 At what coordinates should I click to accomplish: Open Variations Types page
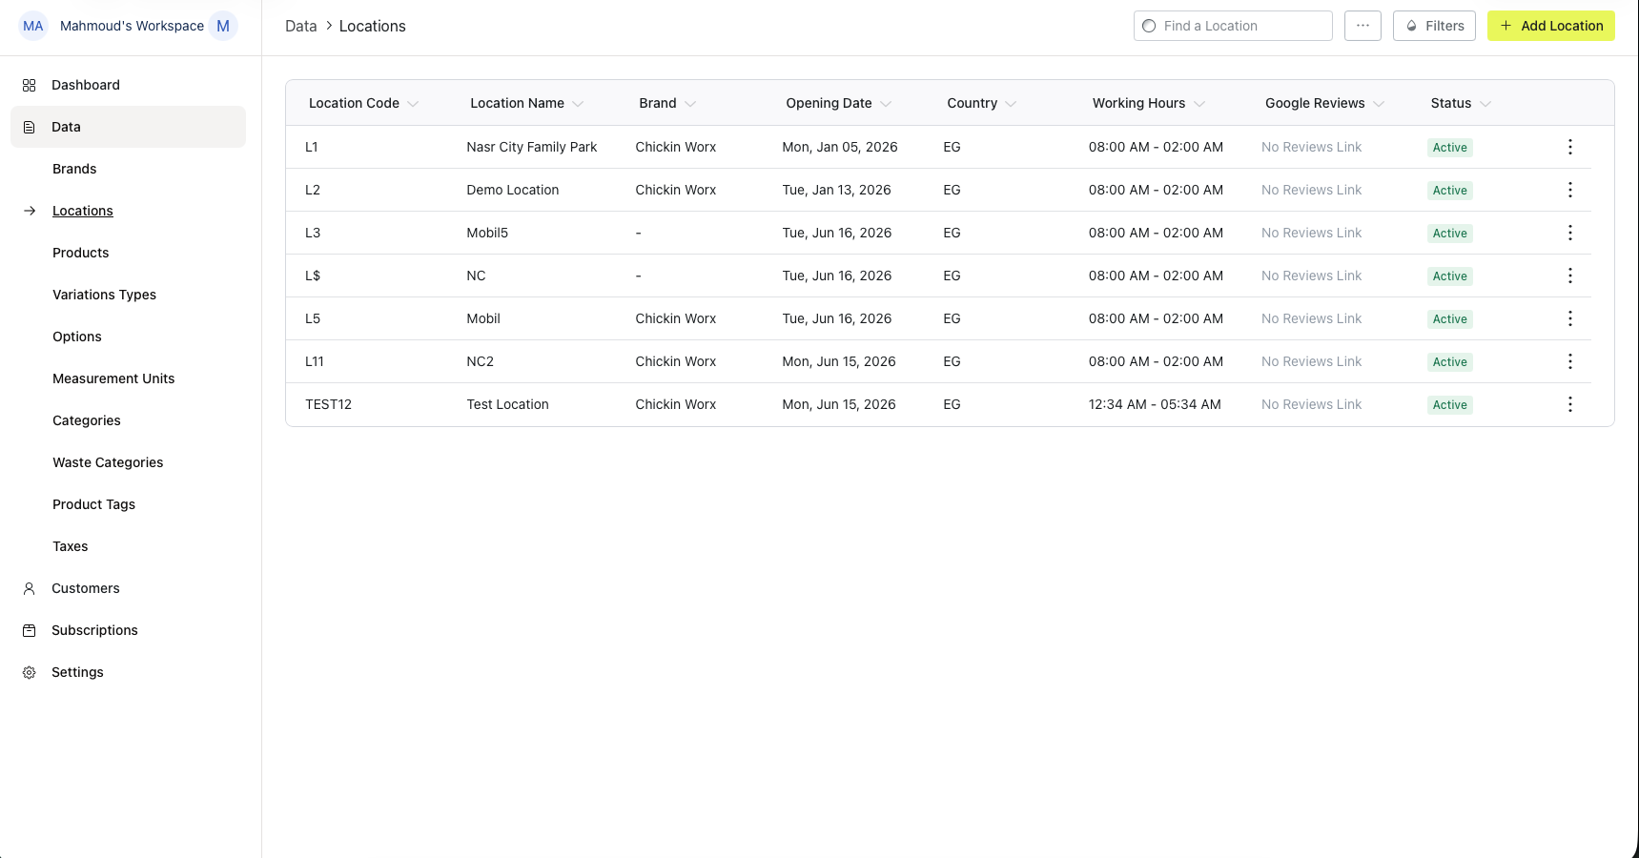(105, 295)
